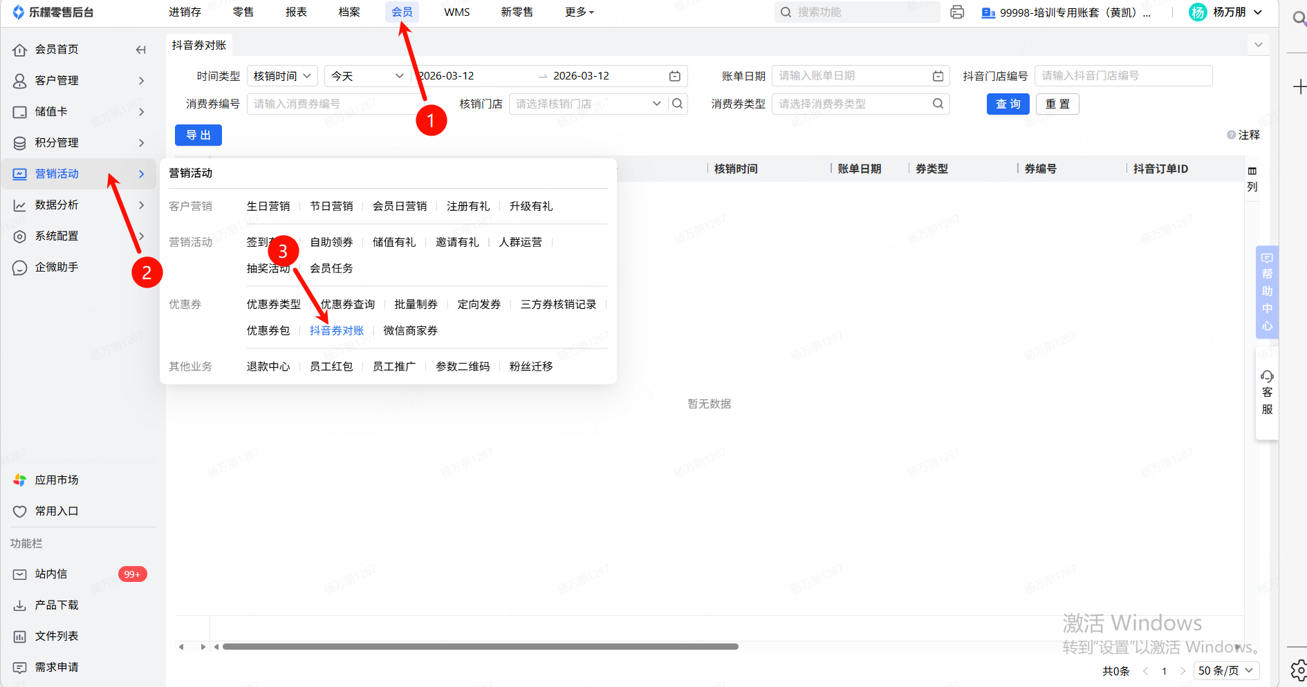
Task: Open the 零售 top menu
Action: click(x=243, y=12)
